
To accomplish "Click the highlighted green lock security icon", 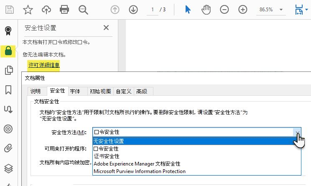I will pos(8,51).
